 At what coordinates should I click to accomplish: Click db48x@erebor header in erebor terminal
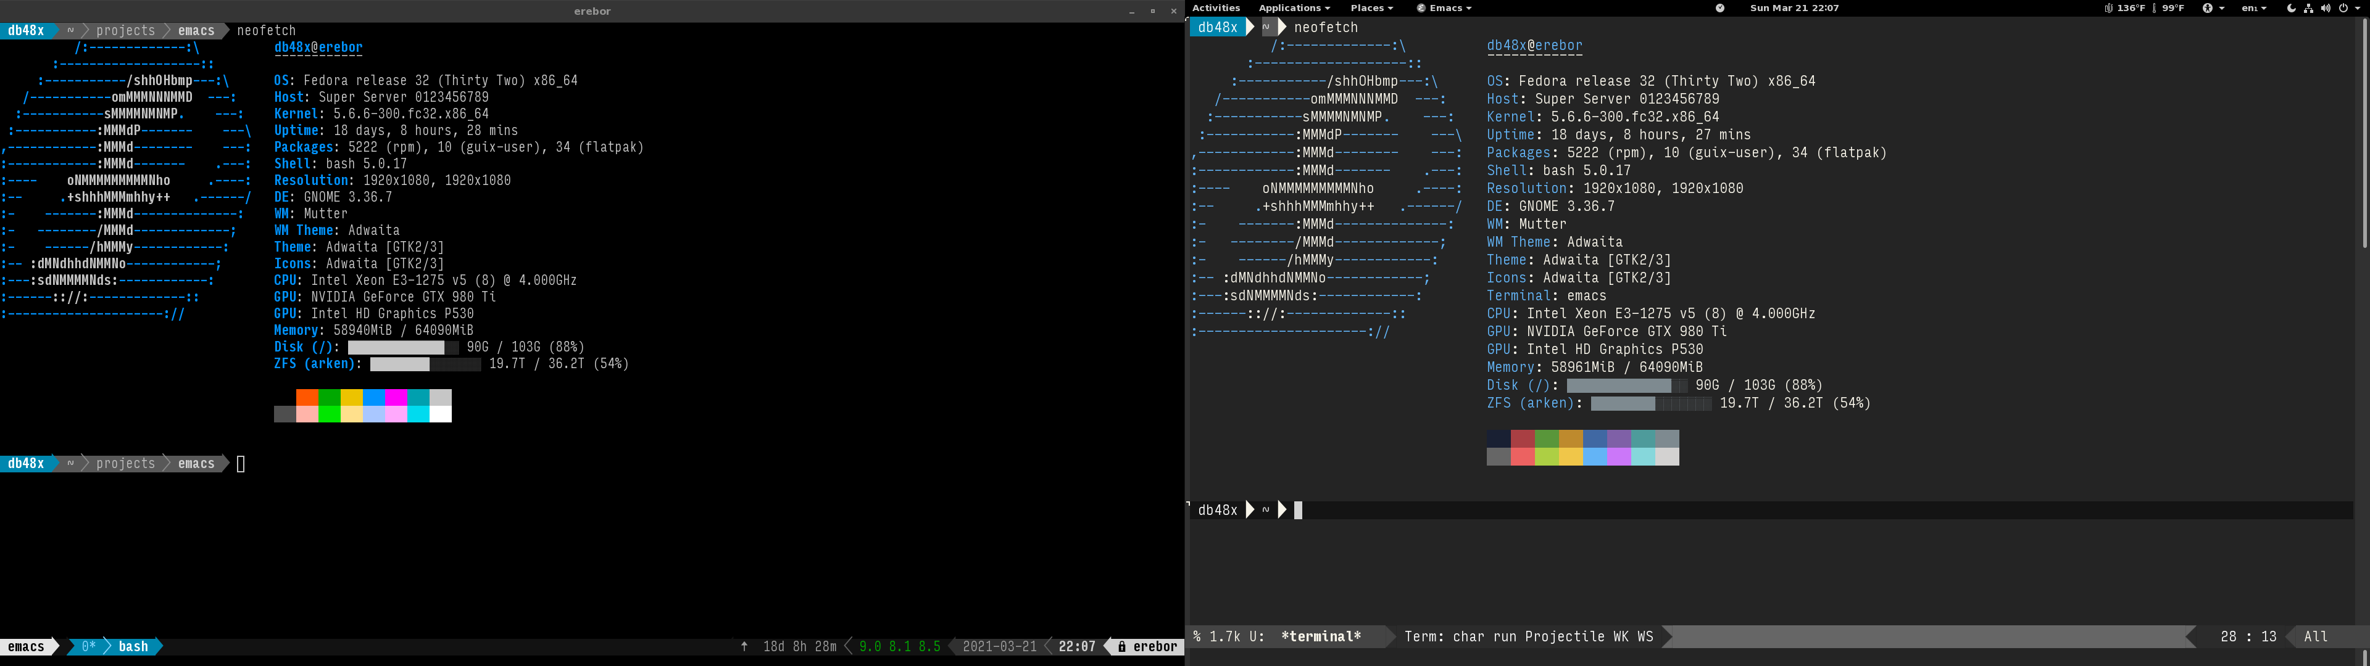[318, 48]
